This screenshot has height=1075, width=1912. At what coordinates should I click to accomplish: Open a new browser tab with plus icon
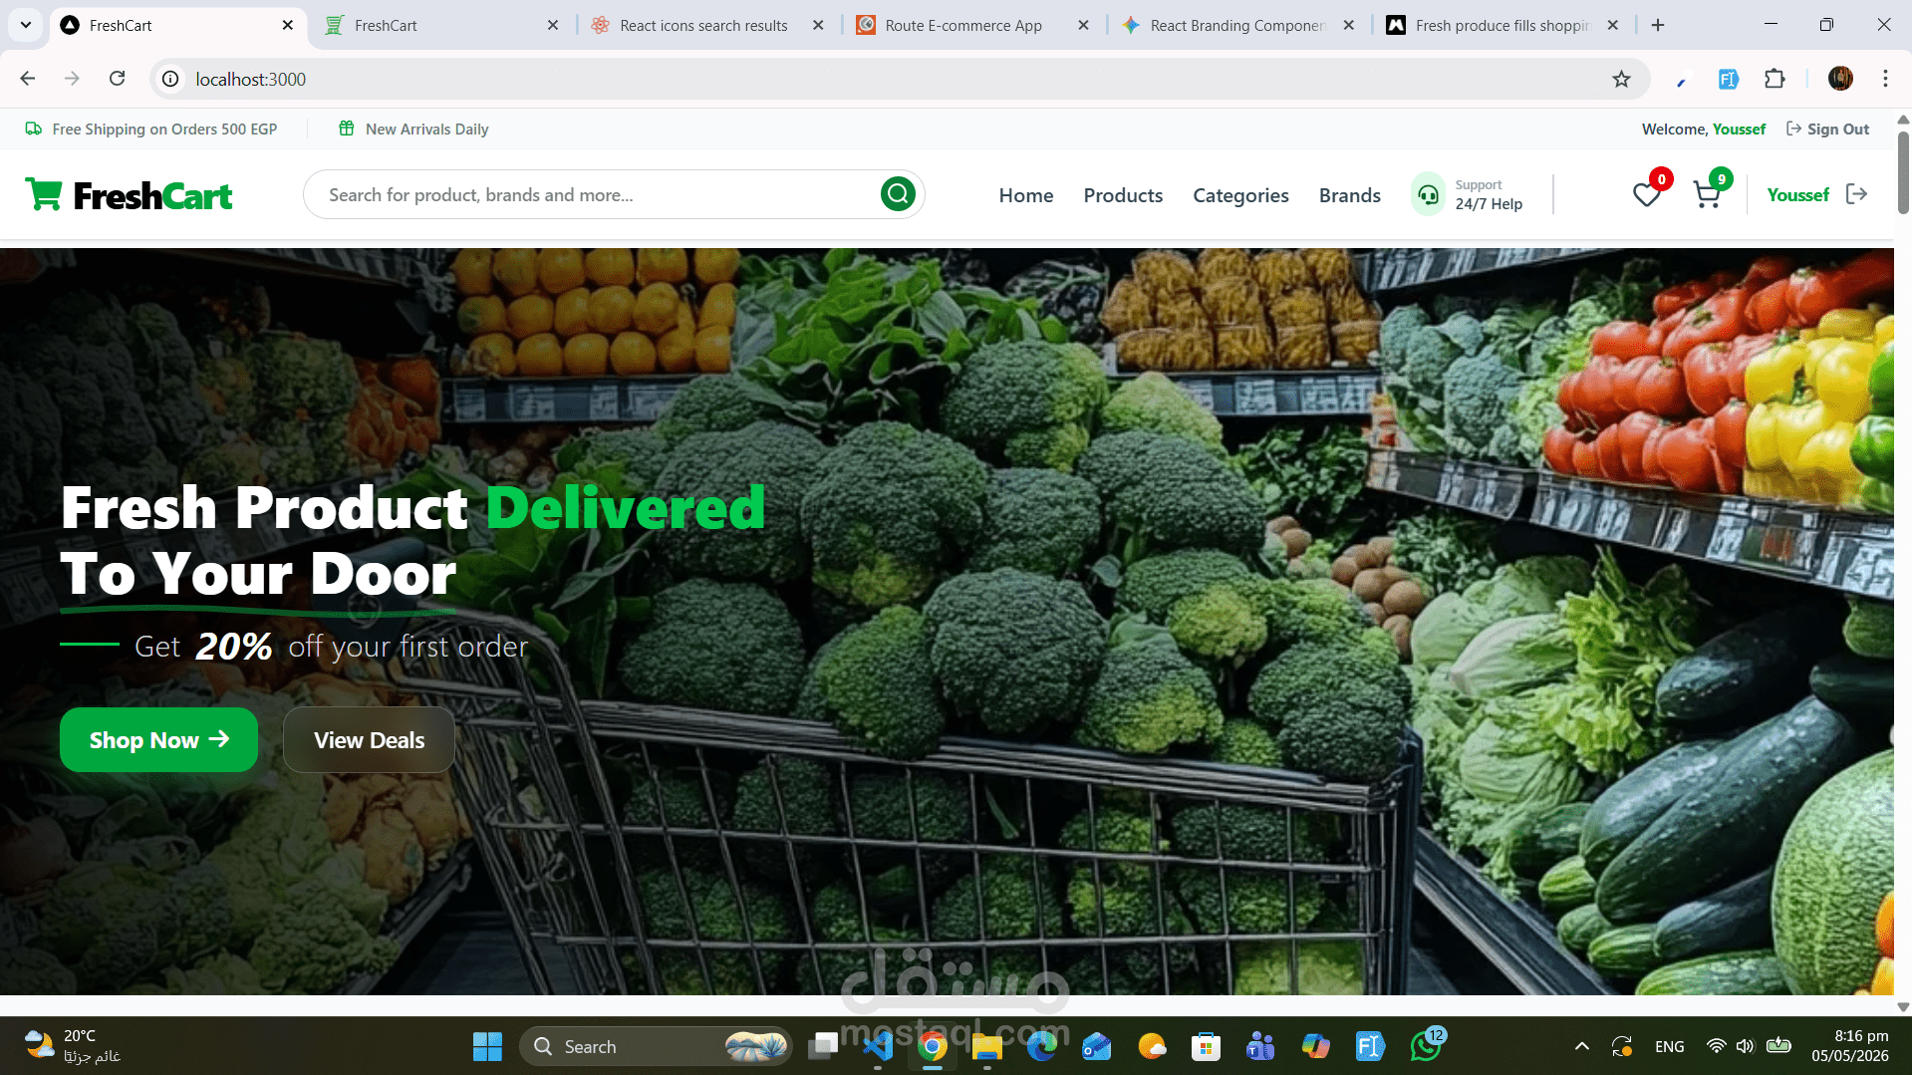coord(1658,25)
